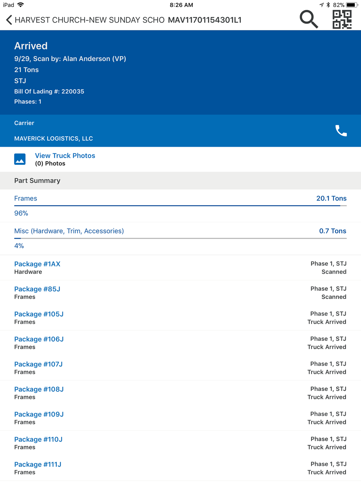Tap the back chevron arrow

click(x=9, y=20)
